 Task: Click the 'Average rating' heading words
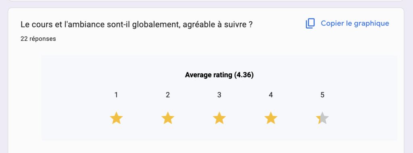coord(209,75)
